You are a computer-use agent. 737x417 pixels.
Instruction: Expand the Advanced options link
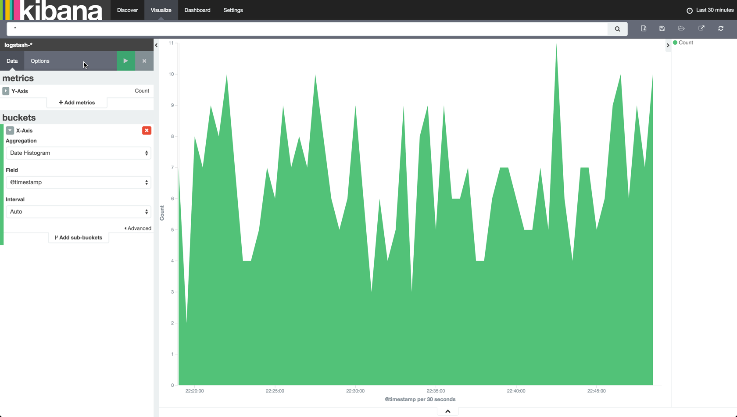pyautogui.click(x=138, y=228)
